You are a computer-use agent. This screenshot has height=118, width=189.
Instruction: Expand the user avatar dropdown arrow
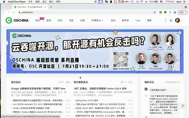(182, 20)
